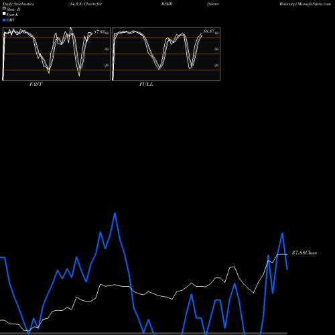Click the 50 level label on FAST chart
Image resolution: width=335 pixels, height=335 pixels.
[x=107, y=49]
